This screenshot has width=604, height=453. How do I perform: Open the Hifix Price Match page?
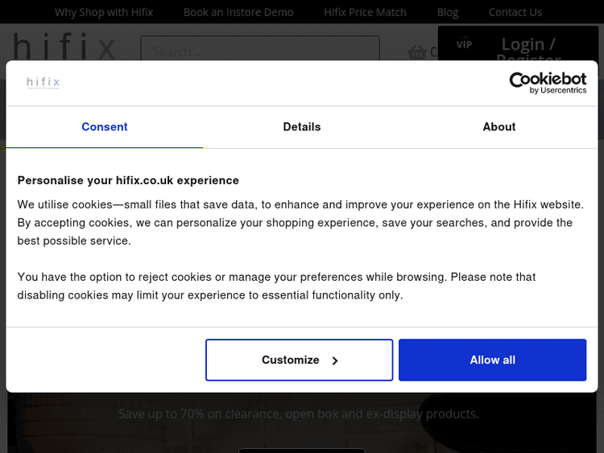[x=365, y=12]
